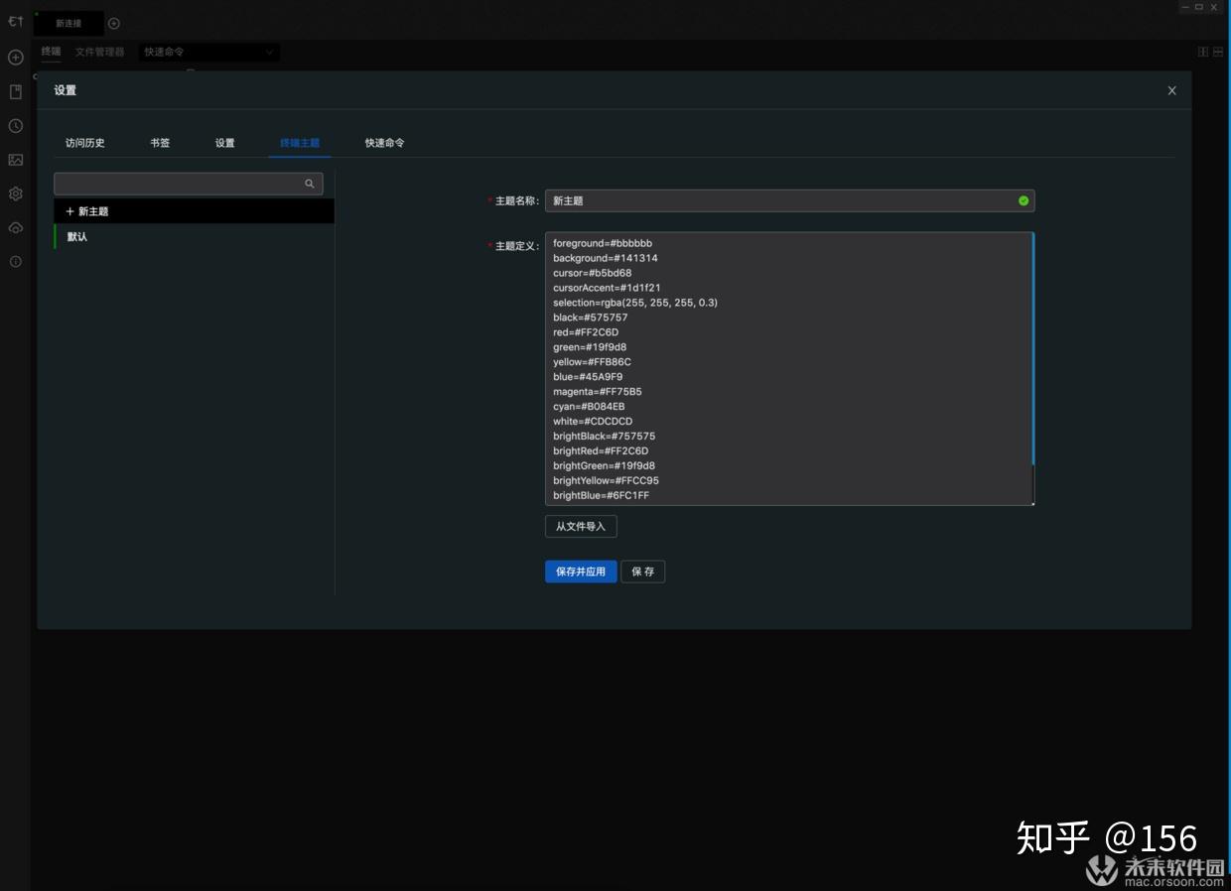Open the 书签 tab
Screen dimensions: 1231x891
coord(160,143)
